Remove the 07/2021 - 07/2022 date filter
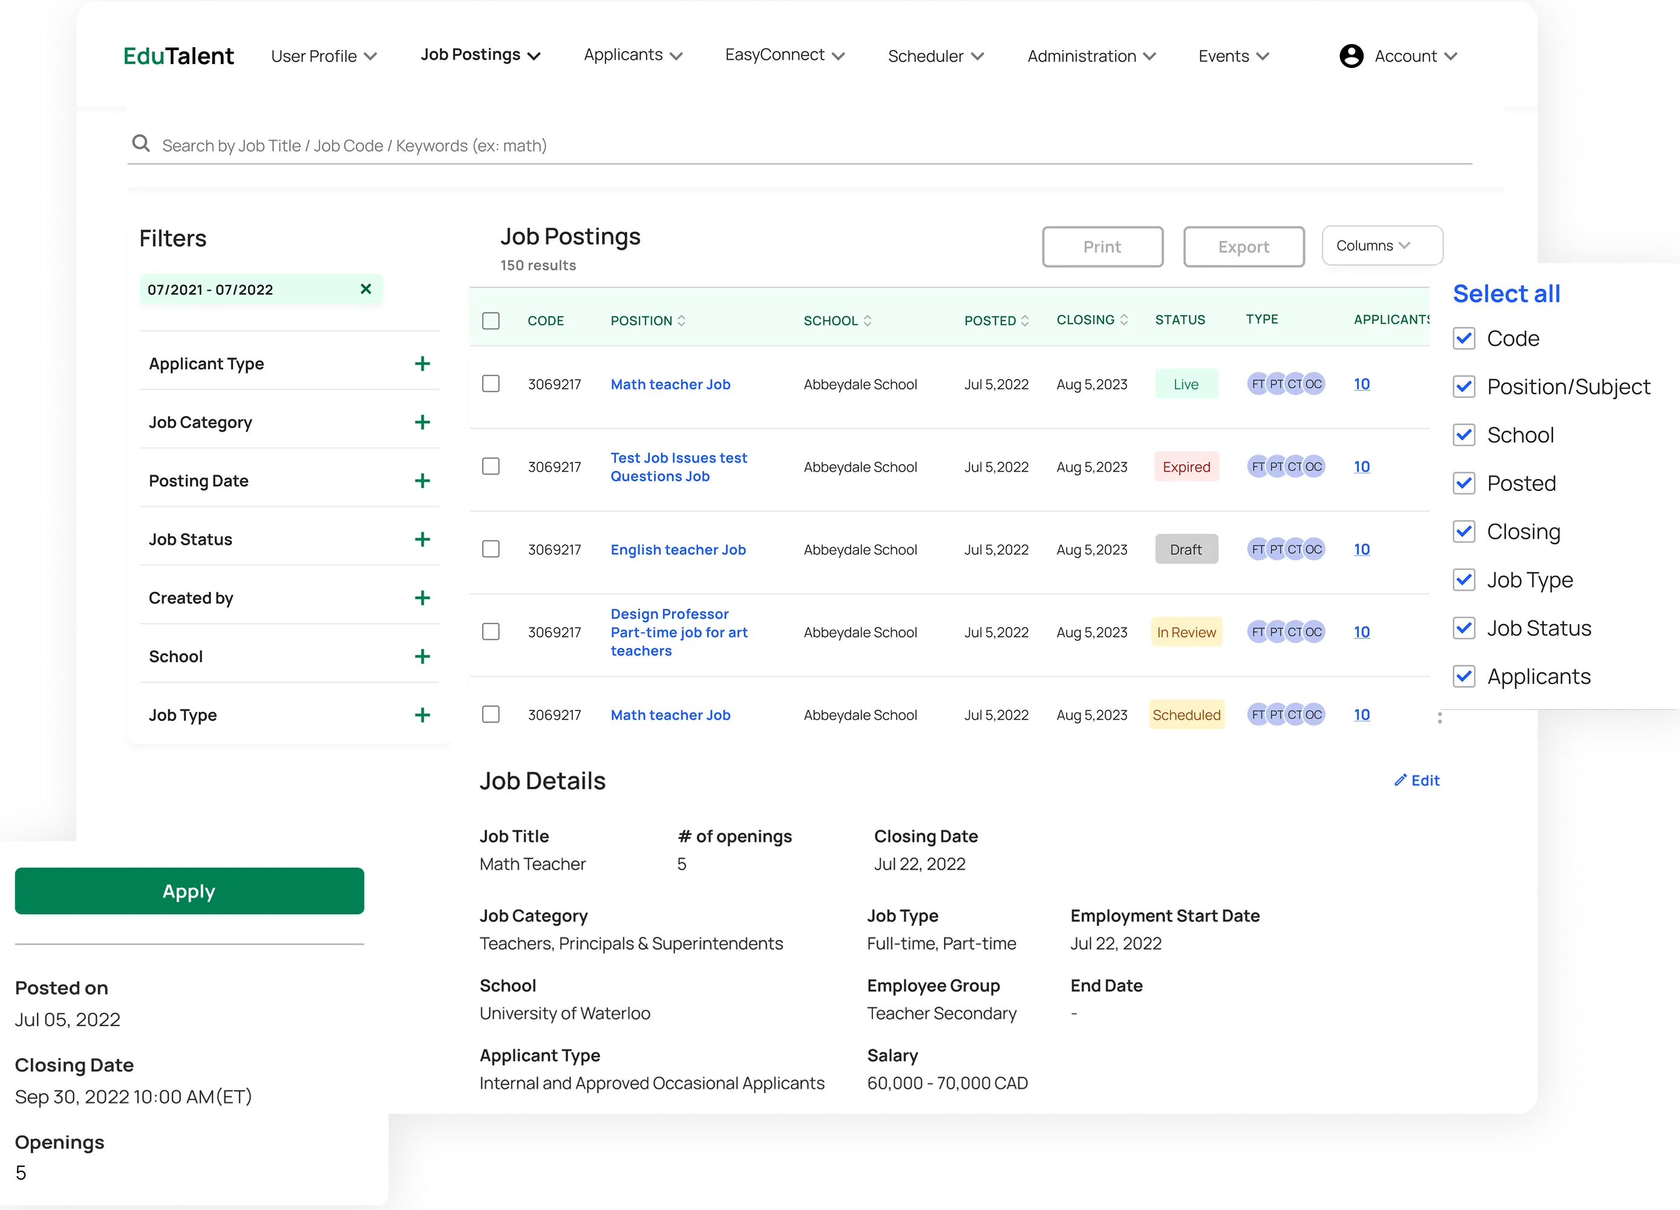The image size is (1680, 1210). coord(365,290)
